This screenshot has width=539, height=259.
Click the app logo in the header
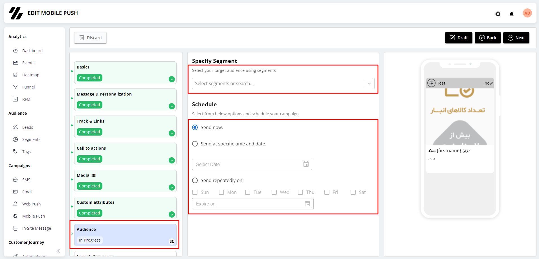pos(16,13)
